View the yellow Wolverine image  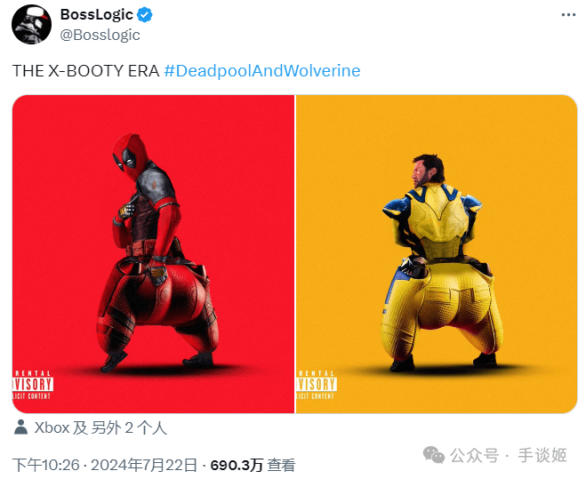click(437, 254)
